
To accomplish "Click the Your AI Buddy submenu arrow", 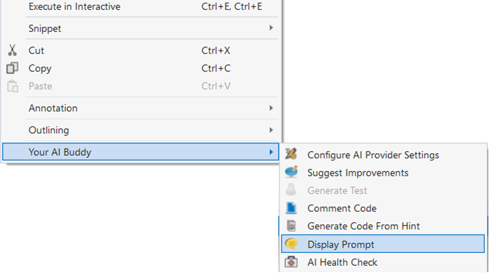I will (x=271, y=152).
